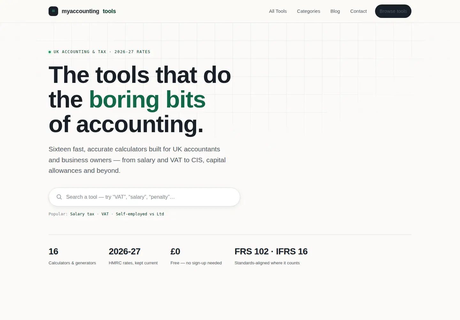Select the popular Salary tax link
Screen dimensions: 460x320
(x=82, y=214)
